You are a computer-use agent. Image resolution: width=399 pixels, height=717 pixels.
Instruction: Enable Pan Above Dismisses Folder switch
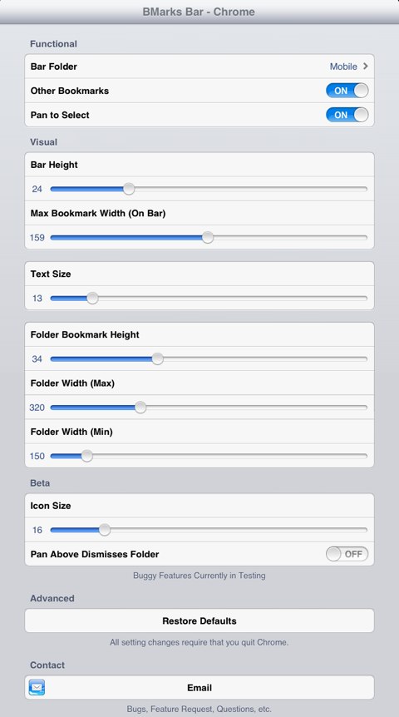point(347,554)
